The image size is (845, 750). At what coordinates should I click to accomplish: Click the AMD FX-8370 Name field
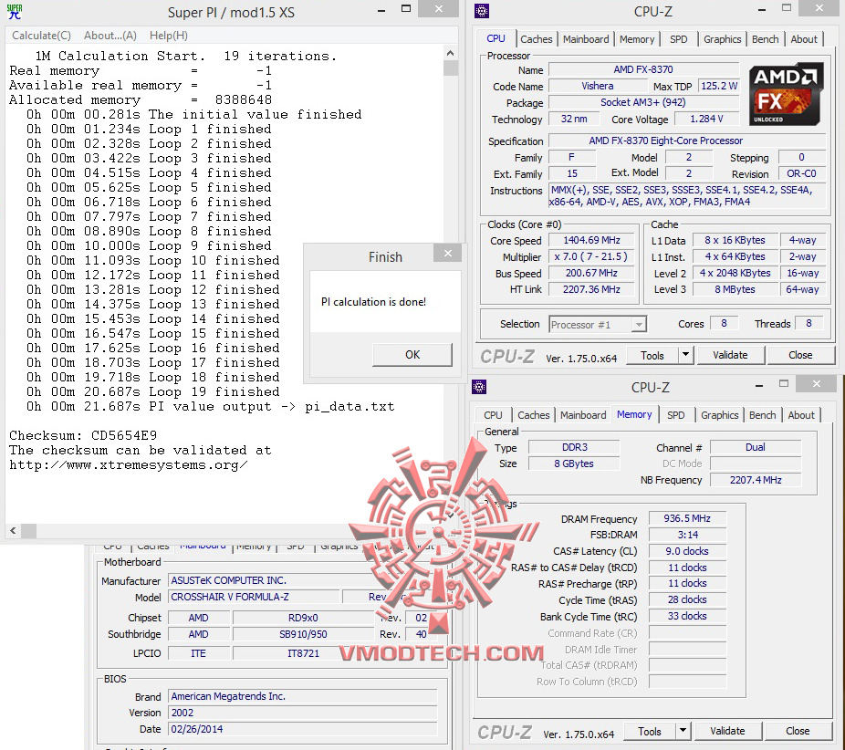[x=643, y=69]
